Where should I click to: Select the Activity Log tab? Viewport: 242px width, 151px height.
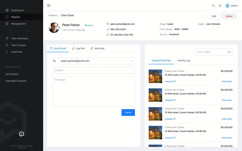click(x=184, y=60)
